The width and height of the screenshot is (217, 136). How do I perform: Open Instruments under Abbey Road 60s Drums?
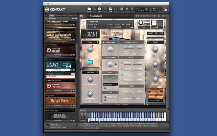click(58, 40)
